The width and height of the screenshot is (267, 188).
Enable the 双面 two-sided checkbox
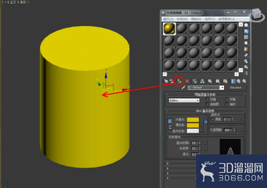coord(227,99)
